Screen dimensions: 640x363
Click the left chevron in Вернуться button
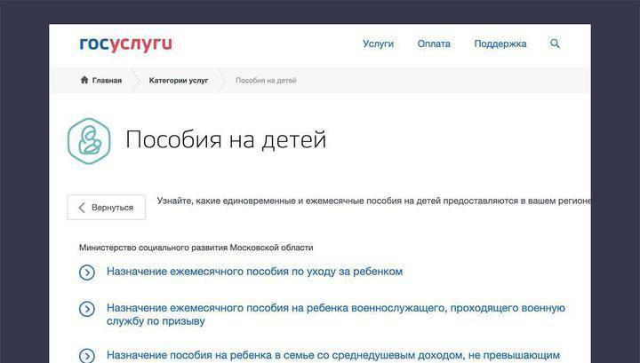pos(82,208)
